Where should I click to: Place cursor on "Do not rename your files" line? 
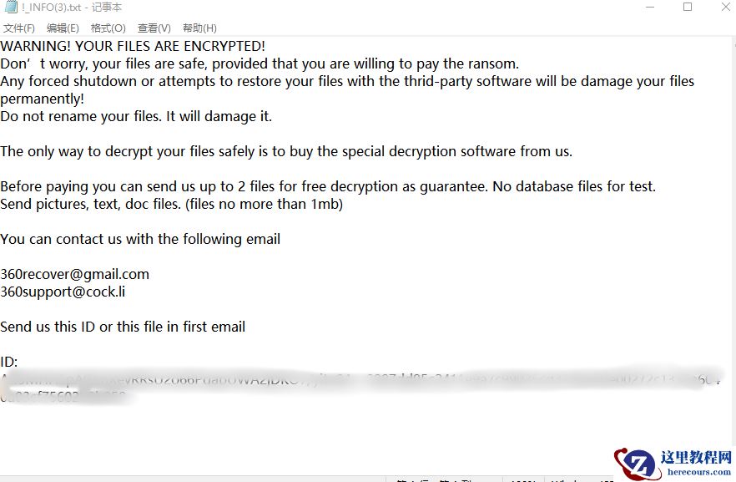click(x=136, y=116)
